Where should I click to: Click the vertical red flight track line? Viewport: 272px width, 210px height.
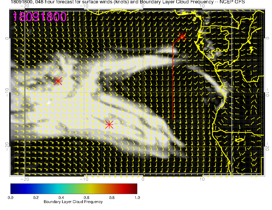(x=172, y=82)
